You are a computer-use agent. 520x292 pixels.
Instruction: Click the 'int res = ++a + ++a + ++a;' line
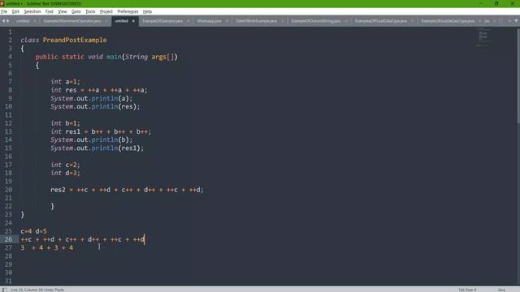tap(99, 90)
